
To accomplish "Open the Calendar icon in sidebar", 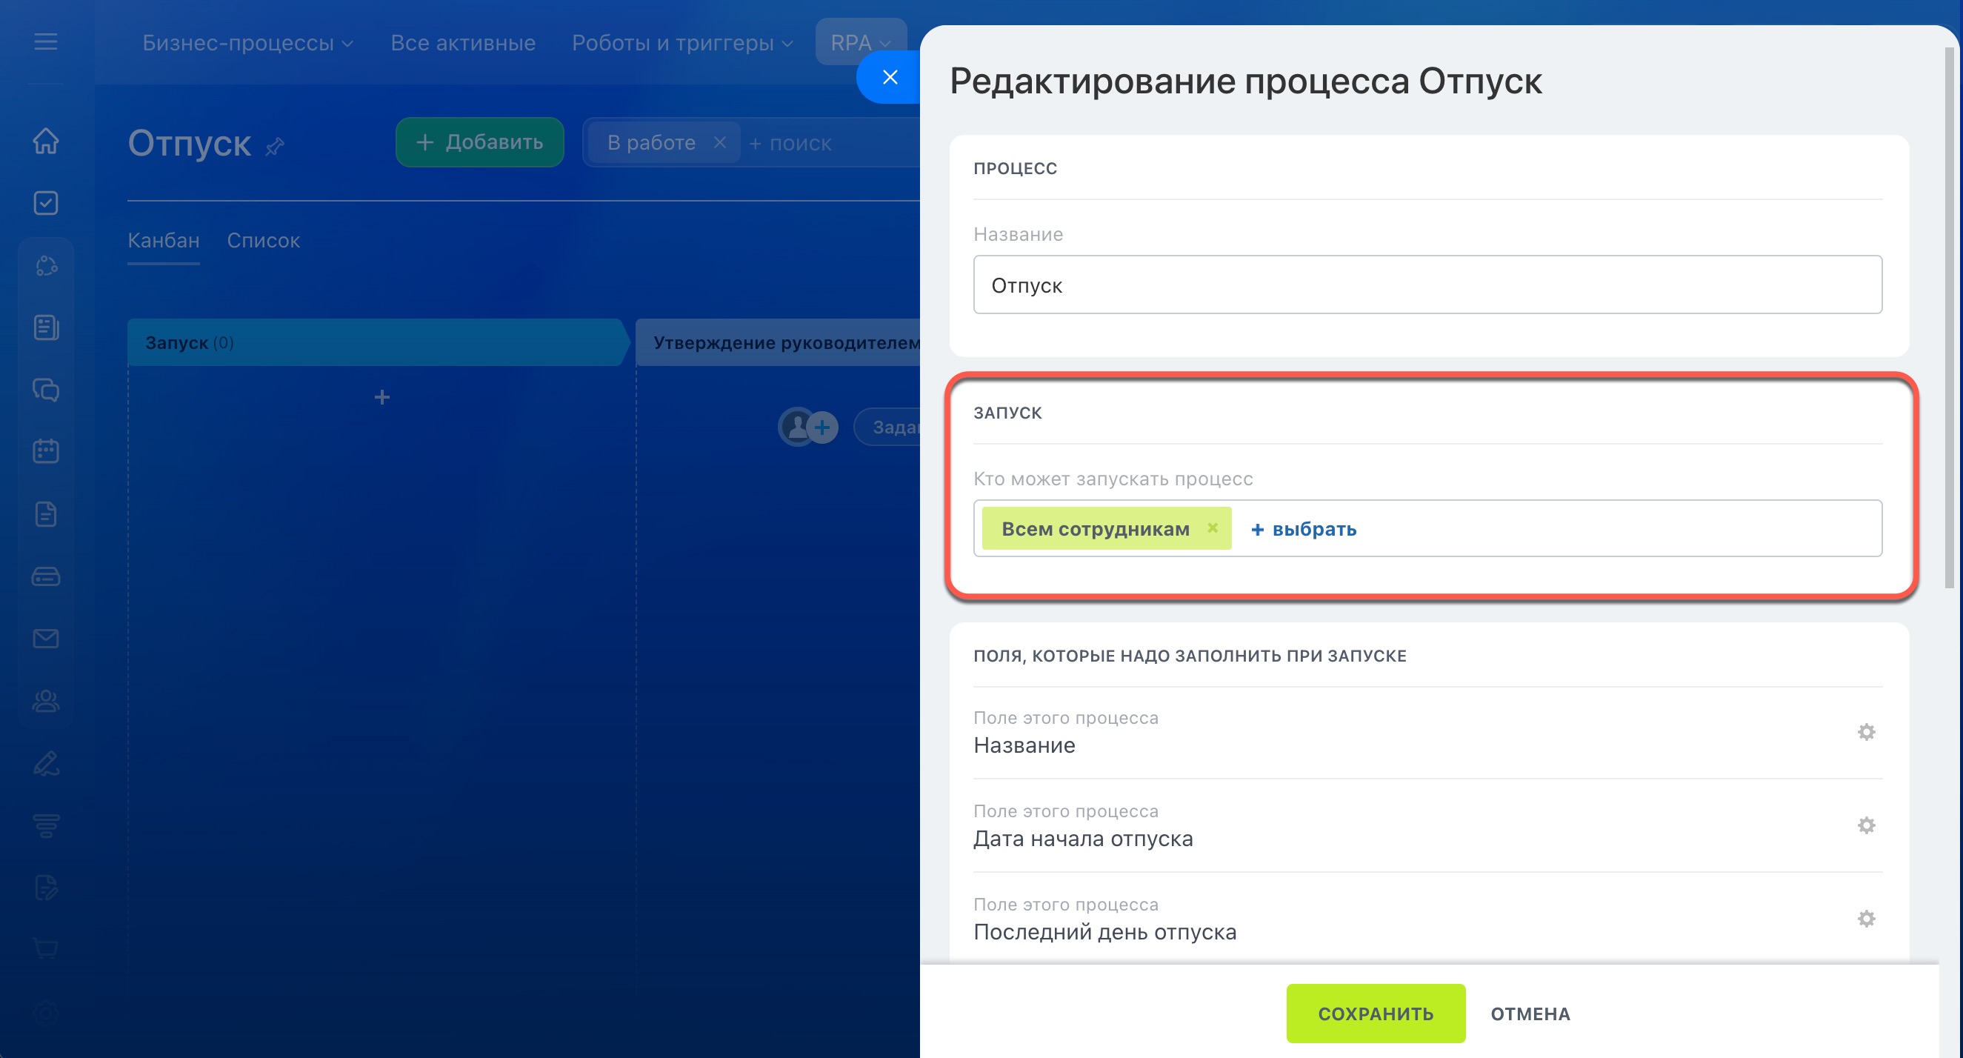I will [45, 450].
